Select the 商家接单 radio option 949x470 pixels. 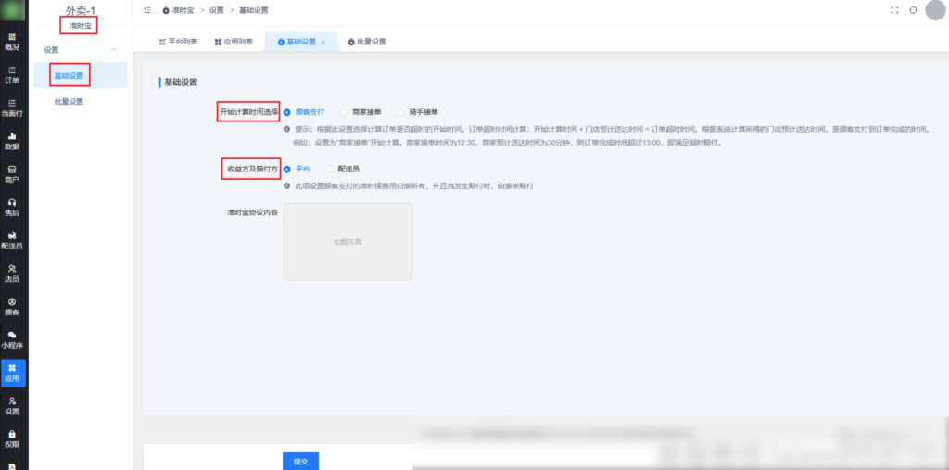[x=361, y=112]
